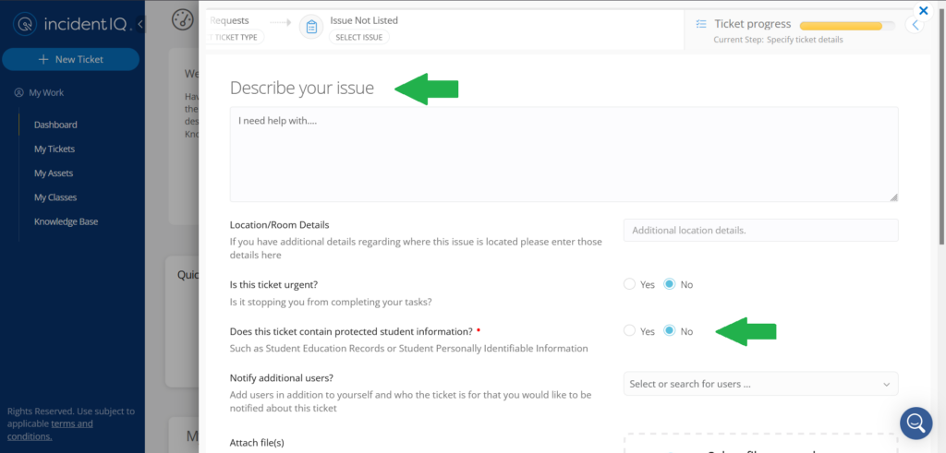Click the Attach file(s) label
Viewport: 946px width, 453px height.
point(257,443)
